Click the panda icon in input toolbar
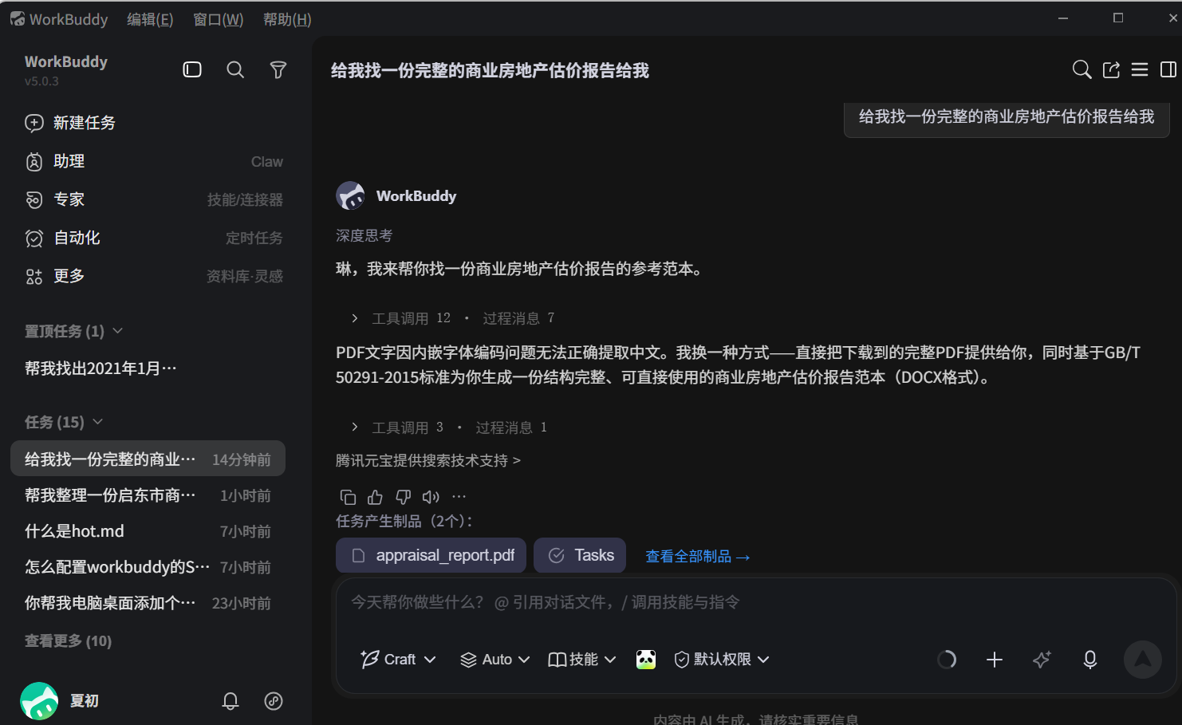 (x=646, y=660)
